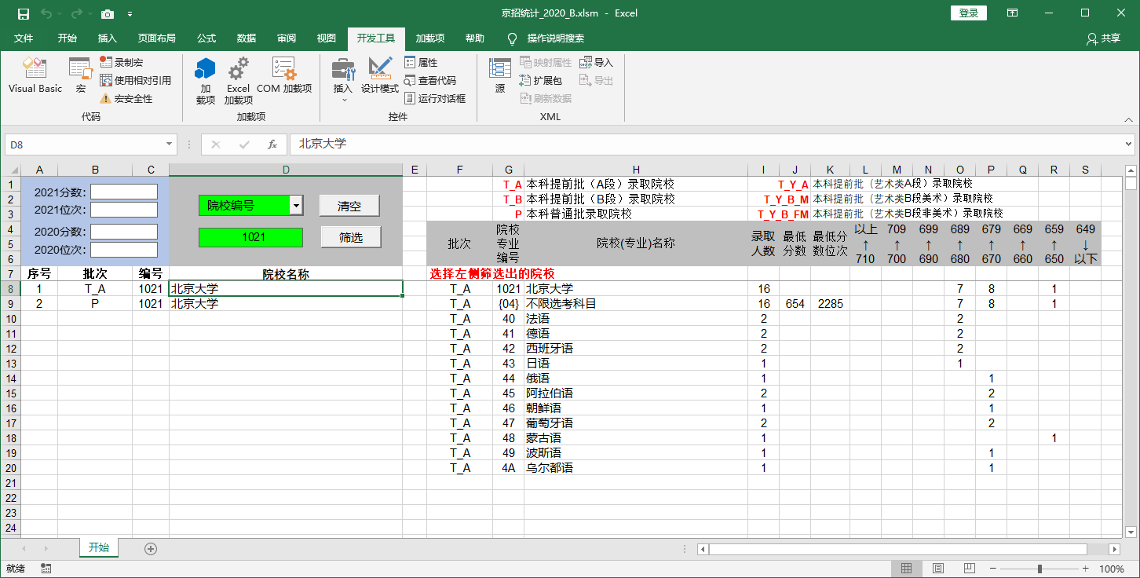
Task: Open control 属性 properties
Action: click(x=422, y=62)
